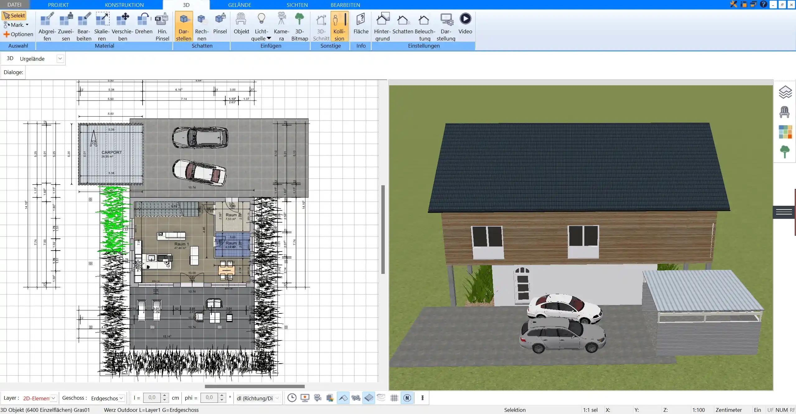Open the Layer 2D-Elemente dropdown
Viewport: 796px width, 414px height.
[x=54, y=398]
